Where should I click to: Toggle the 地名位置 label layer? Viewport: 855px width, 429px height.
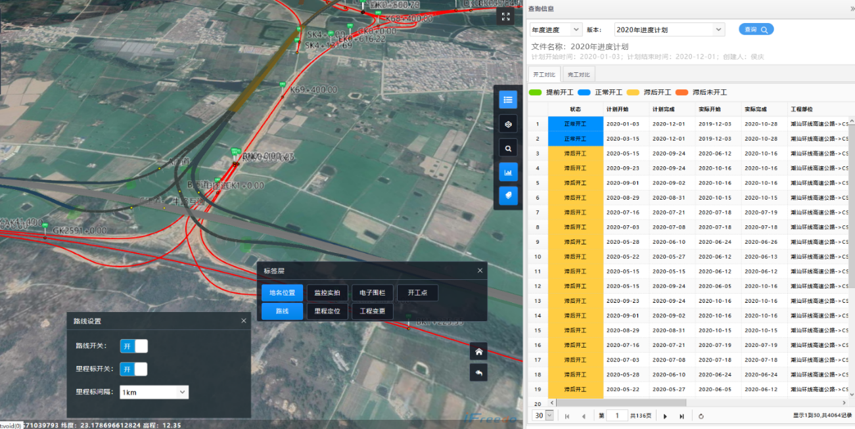point(282,293)
